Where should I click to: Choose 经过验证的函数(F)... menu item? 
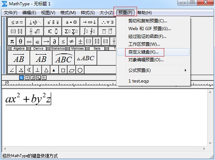[x=154, y=37]
